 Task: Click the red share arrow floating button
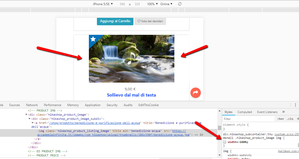tap(196, 93)
